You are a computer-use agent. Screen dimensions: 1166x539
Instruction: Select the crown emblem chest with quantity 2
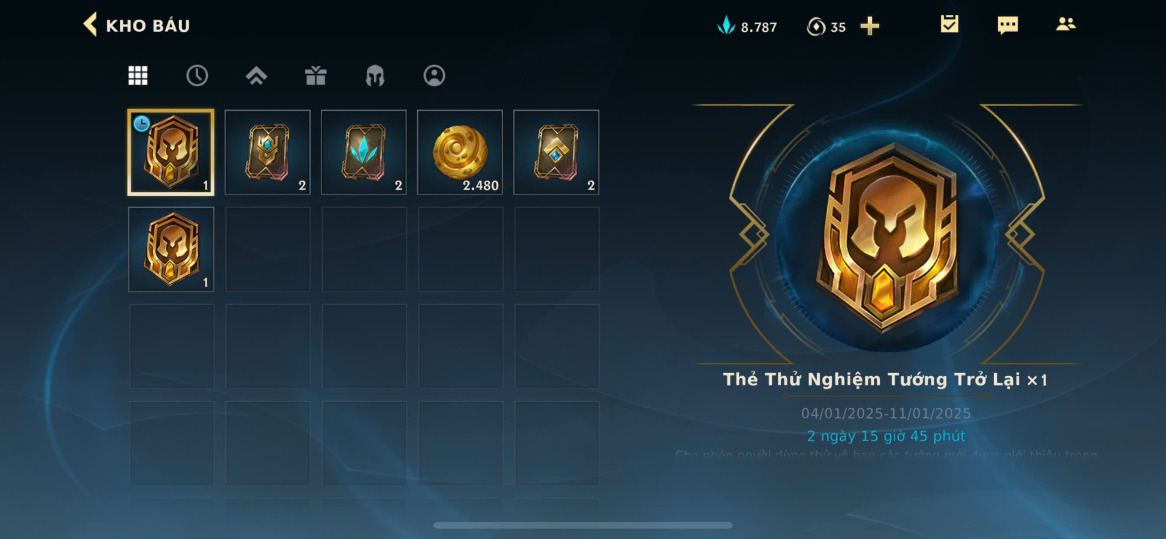pos(268,152)
